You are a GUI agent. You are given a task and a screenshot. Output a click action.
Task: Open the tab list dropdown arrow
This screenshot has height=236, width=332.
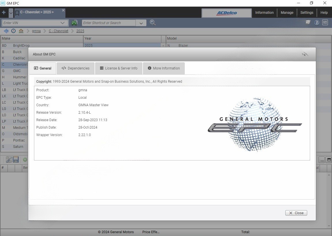click(x=11, y=13)
